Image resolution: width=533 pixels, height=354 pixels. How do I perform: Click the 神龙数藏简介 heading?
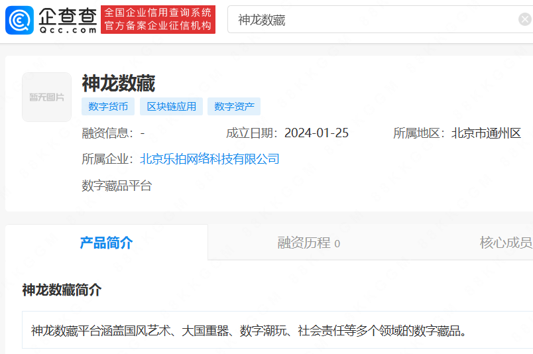coord(62,290)
